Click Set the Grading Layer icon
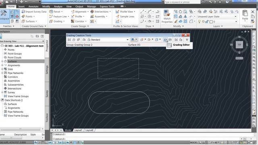This screenshot has height=145, width=258. click(79, 39)
